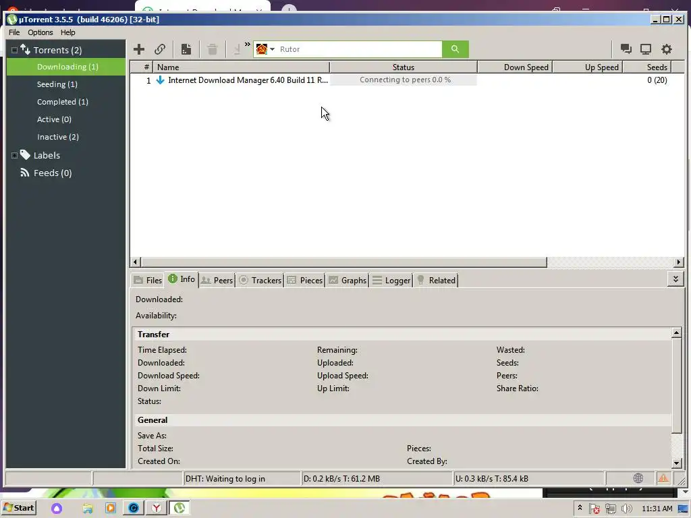
Task: Sort by the Seeds column header
Action: pos(646,67)
